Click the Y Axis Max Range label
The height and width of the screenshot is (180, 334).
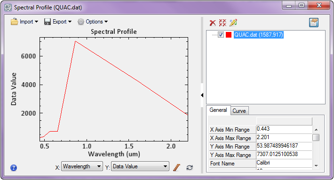coord(231,155)
